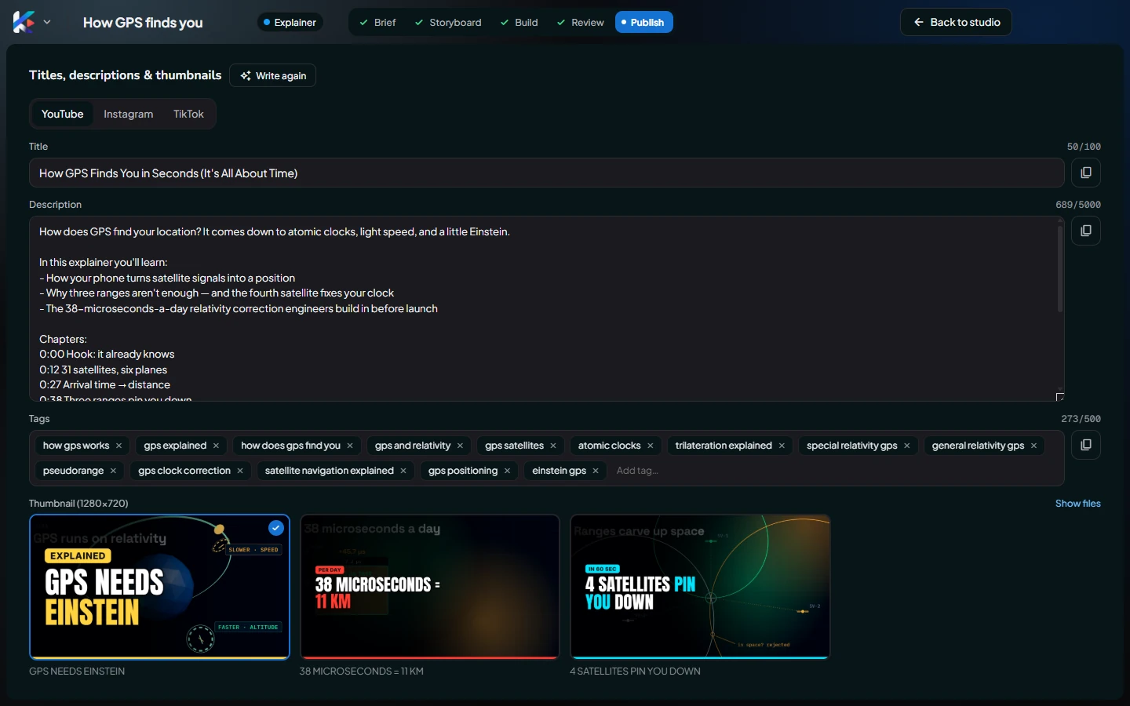Remove the 'special relativity gps' tag
This screenshot has height=706, width=1130.
pyautogui.click(x=907, y=446)
